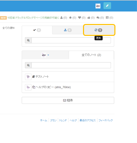The height and width of the screenshot is (143, 137).
Task: Open the テストノート note
Action: click(68, 77)
